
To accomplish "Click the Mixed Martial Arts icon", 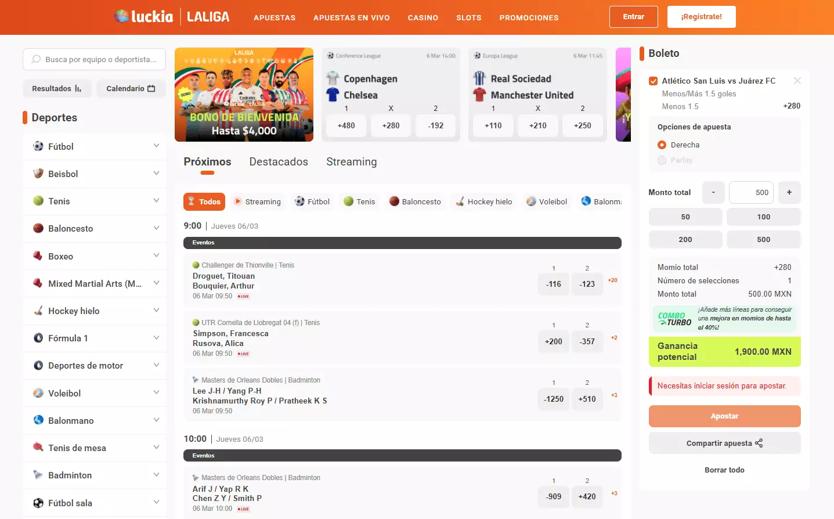I will pos(38,283).
